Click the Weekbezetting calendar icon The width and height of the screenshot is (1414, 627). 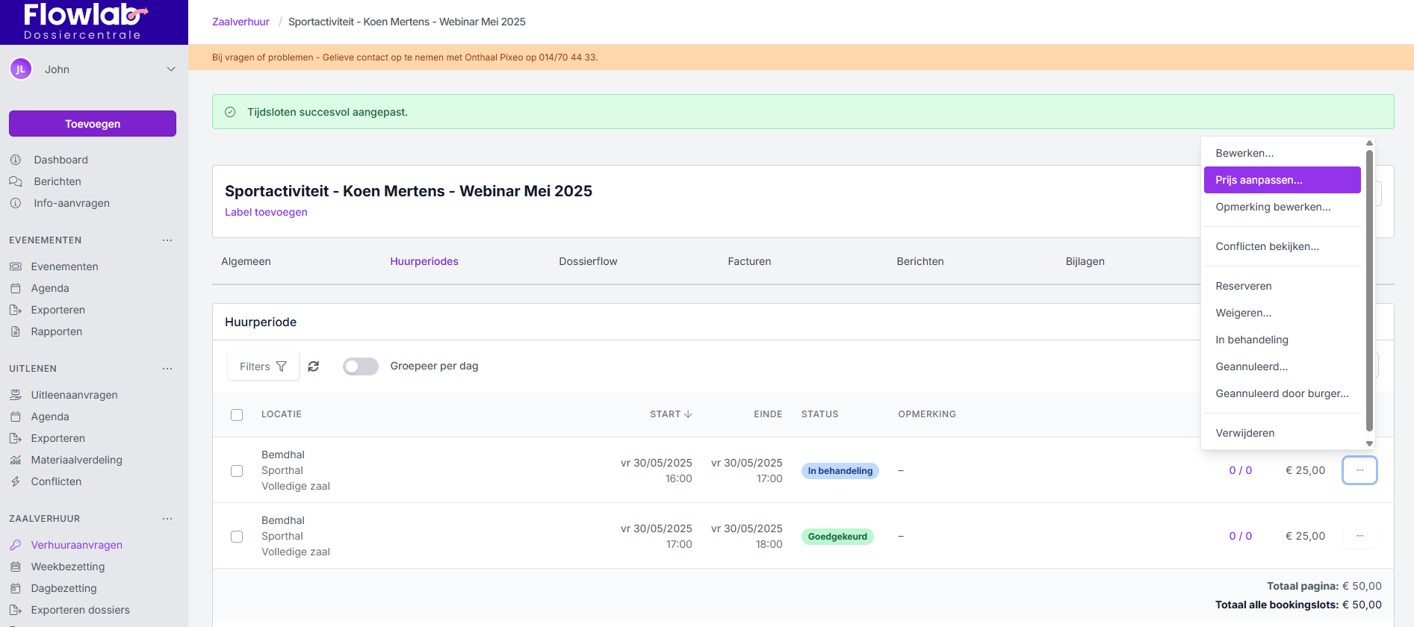tap(16, 567)
